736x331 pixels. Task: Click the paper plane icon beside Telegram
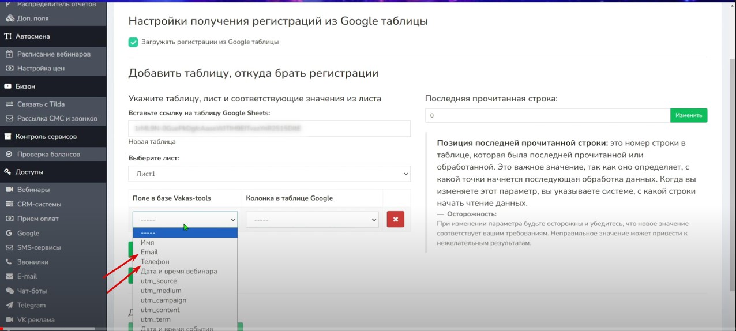9,306
